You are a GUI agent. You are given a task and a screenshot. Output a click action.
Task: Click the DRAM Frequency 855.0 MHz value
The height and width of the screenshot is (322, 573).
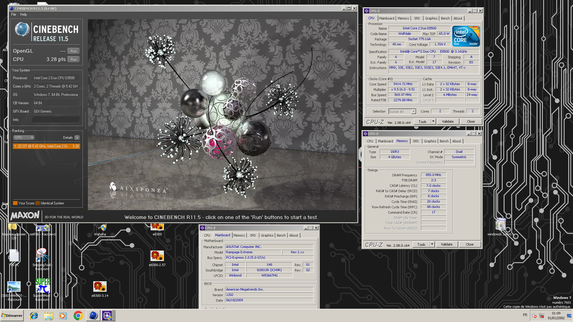pyautogui.click(x=433, y=175)
